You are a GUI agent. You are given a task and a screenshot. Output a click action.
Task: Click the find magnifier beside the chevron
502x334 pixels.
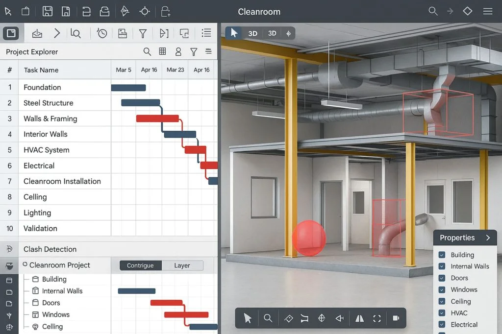coord(75,33)
